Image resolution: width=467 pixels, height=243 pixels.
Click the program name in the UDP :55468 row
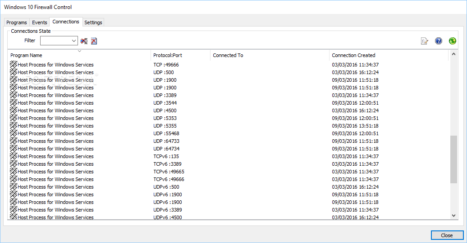[x=55, y=133]
